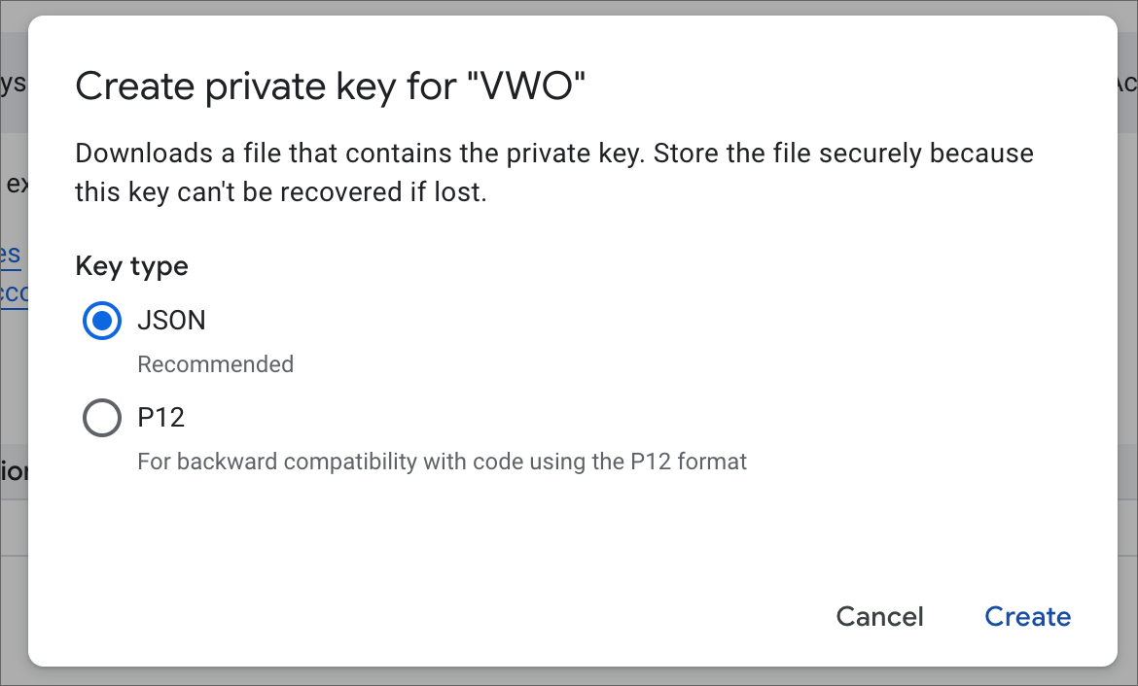Image resolution: width=1138 pixels, height=686 pixels.
Task: Click the partially hidden "ex" text at left
Action: (17, 184)
